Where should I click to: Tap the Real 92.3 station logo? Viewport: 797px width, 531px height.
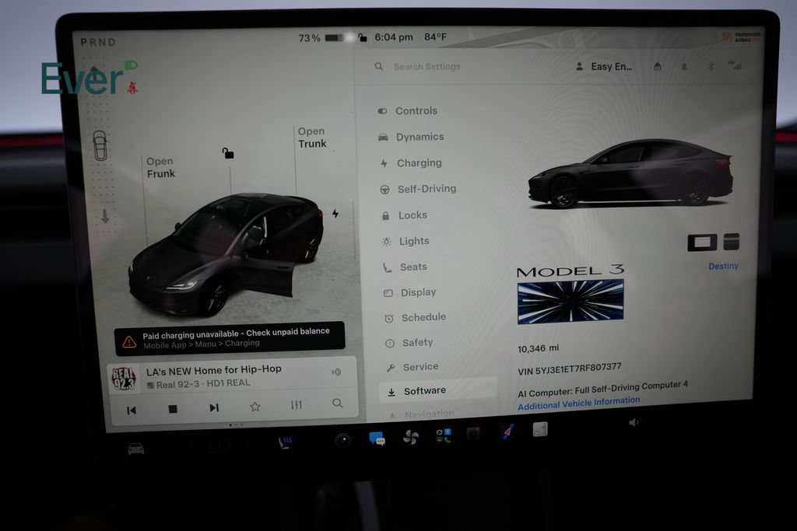coord(124,379)
